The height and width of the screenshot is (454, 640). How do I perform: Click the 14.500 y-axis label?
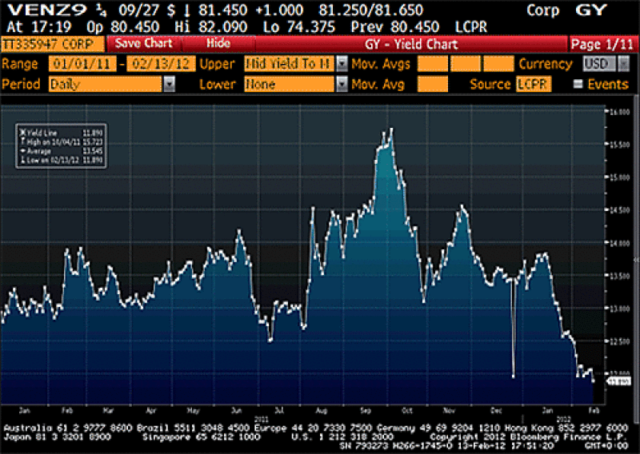click(619, 209)
